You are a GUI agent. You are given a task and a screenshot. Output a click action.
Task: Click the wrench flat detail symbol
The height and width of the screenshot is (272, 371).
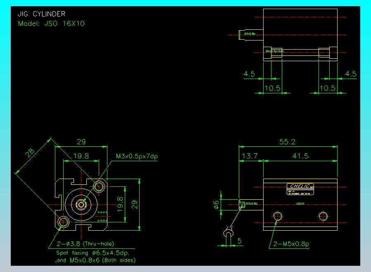click(228, 233)
